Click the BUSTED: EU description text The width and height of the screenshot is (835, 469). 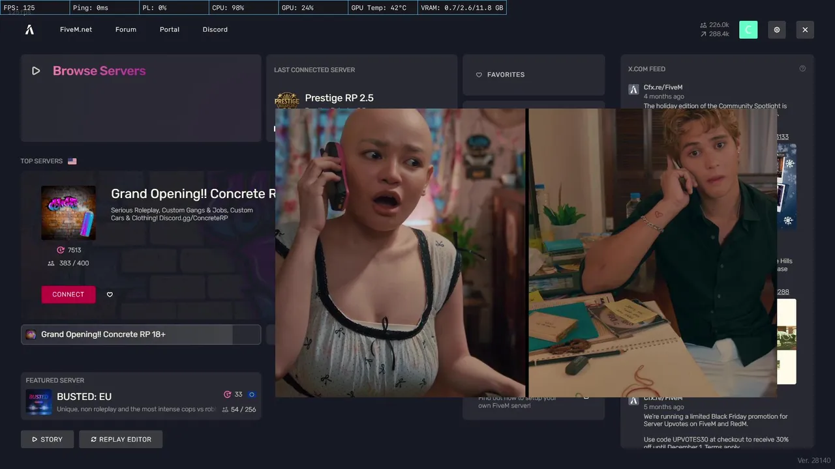137,409
